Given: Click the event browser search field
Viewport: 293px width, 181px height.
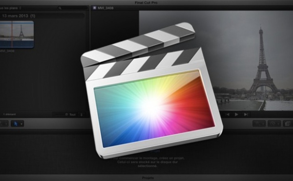Looking at the screenshot, I should coord(72,8).
